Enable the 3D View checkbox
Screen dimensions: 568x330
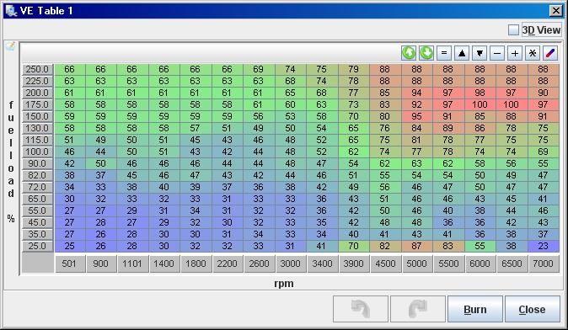(513, 30)
